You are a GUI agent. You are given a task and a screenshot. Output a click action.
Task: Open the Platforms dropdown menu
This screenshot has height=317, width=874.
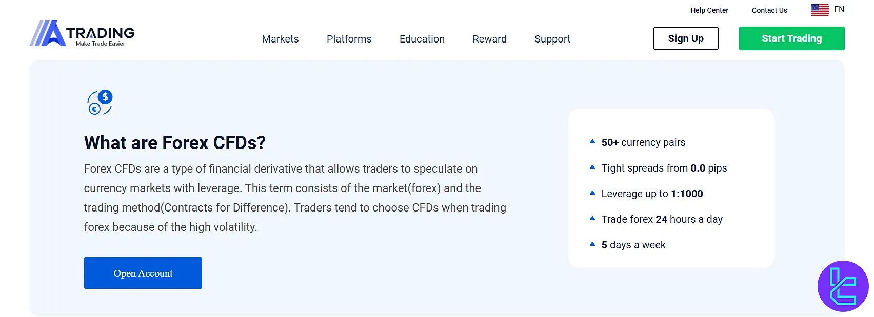349,39
